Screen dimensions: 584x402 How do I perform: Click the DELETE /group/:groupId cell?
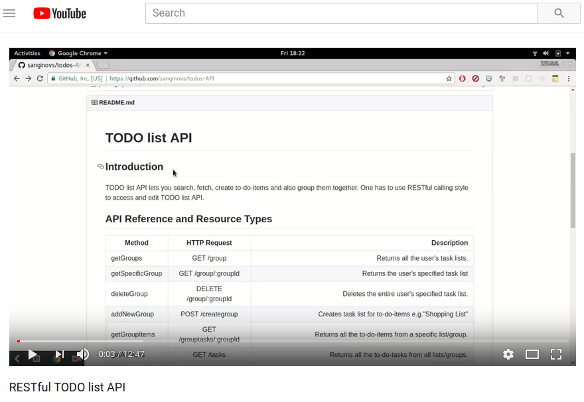tap(209, 294)
